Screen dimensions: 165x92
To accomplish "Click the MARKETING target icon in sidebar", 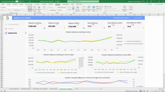I will coord(6,33).
